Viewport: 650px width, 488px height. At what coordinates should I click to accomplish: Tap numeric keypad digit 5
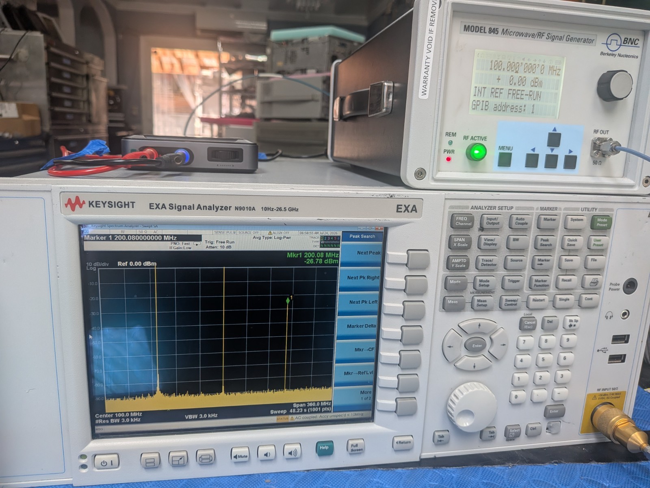pyautogui.click(x=543, y=359)
